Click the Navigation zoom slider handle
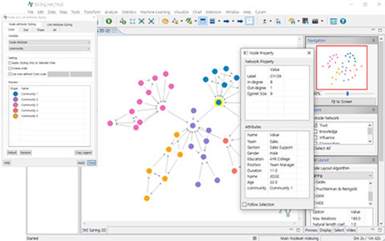This screenshot has height=241, width=385. (347, 94)
